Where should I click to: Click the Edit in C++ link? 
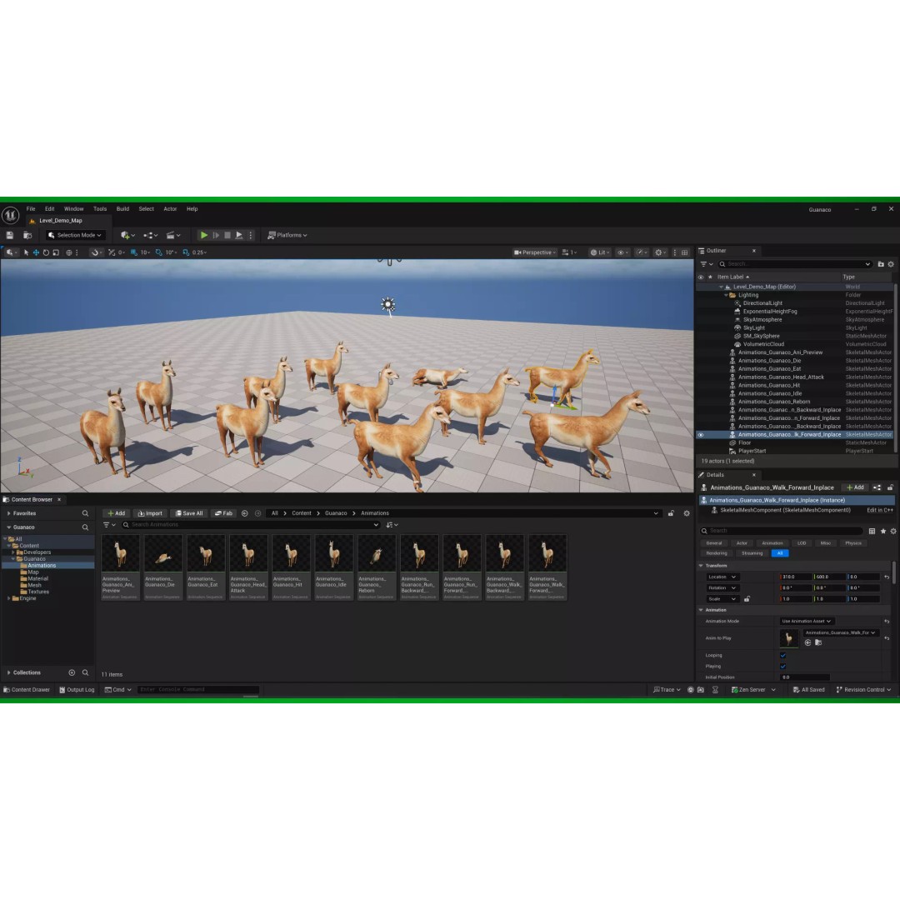880,510
